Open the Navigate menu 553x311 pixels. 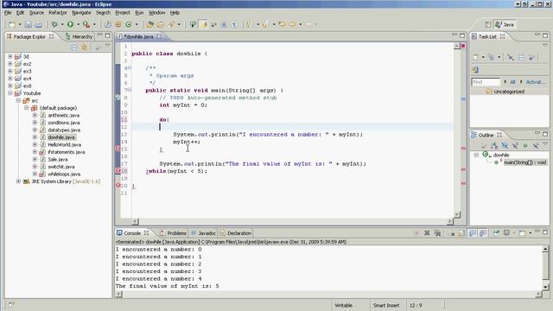click(81, 13)
